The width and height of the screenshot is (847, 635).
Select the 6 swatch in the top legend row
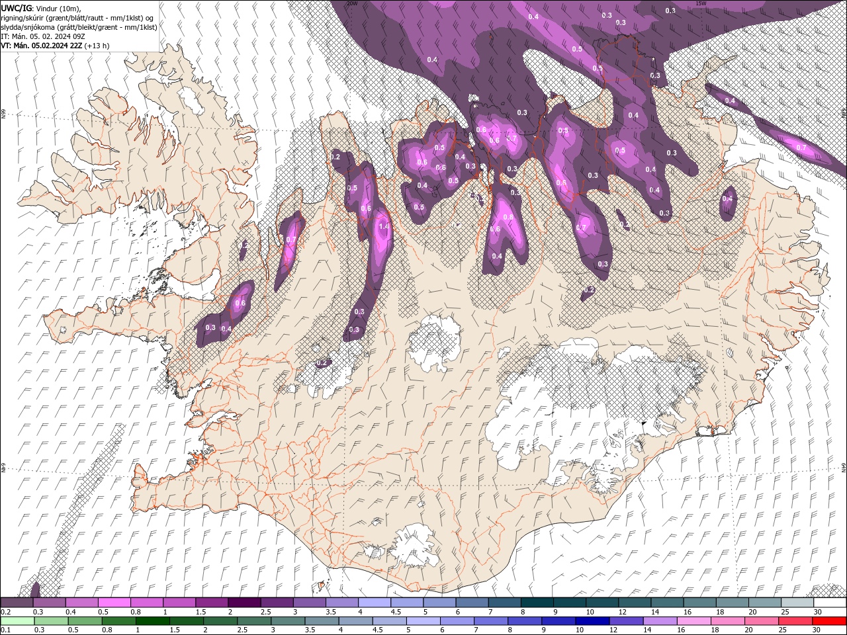click(472, 603)
